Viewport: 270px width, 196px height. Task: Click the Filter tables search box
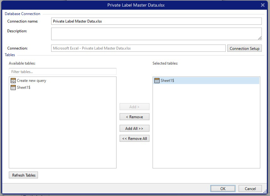62,72
